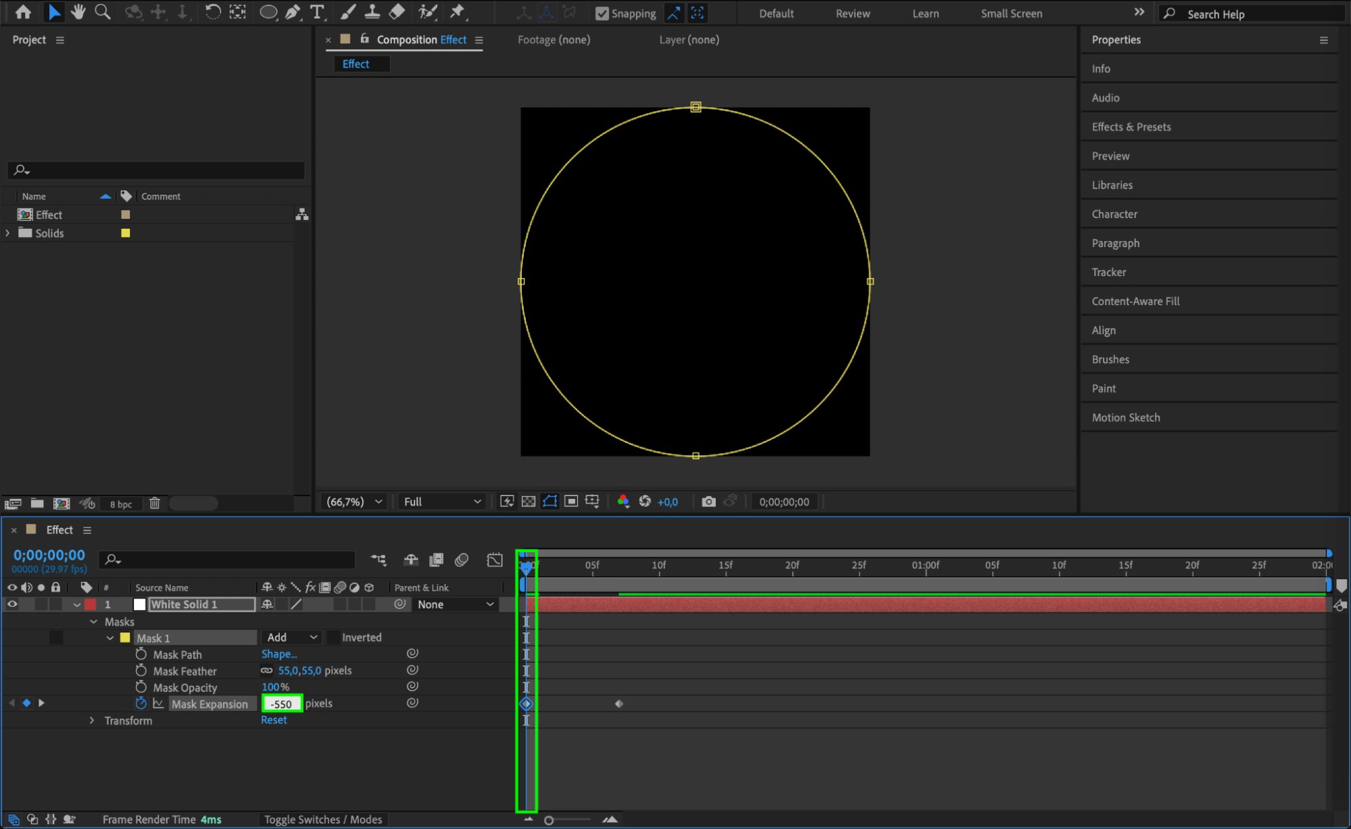The height and width of the screenshot is (829, 1351).
Task: Select the Hand tool
Action: [x=78, y=12]
